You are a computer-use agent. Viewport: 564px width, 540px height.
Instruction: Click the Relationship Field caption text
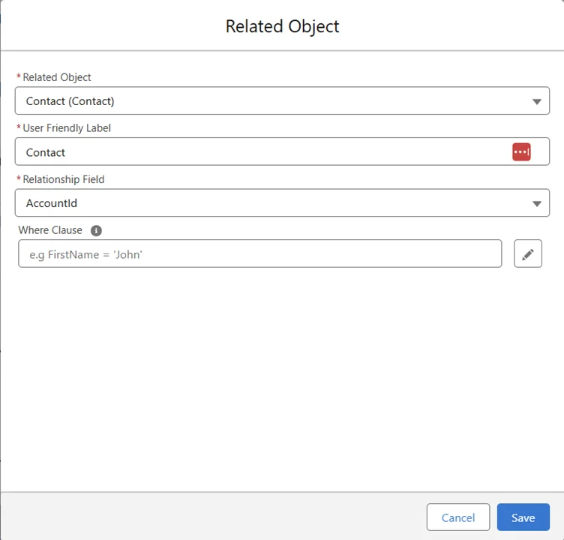tap(64, 179)
